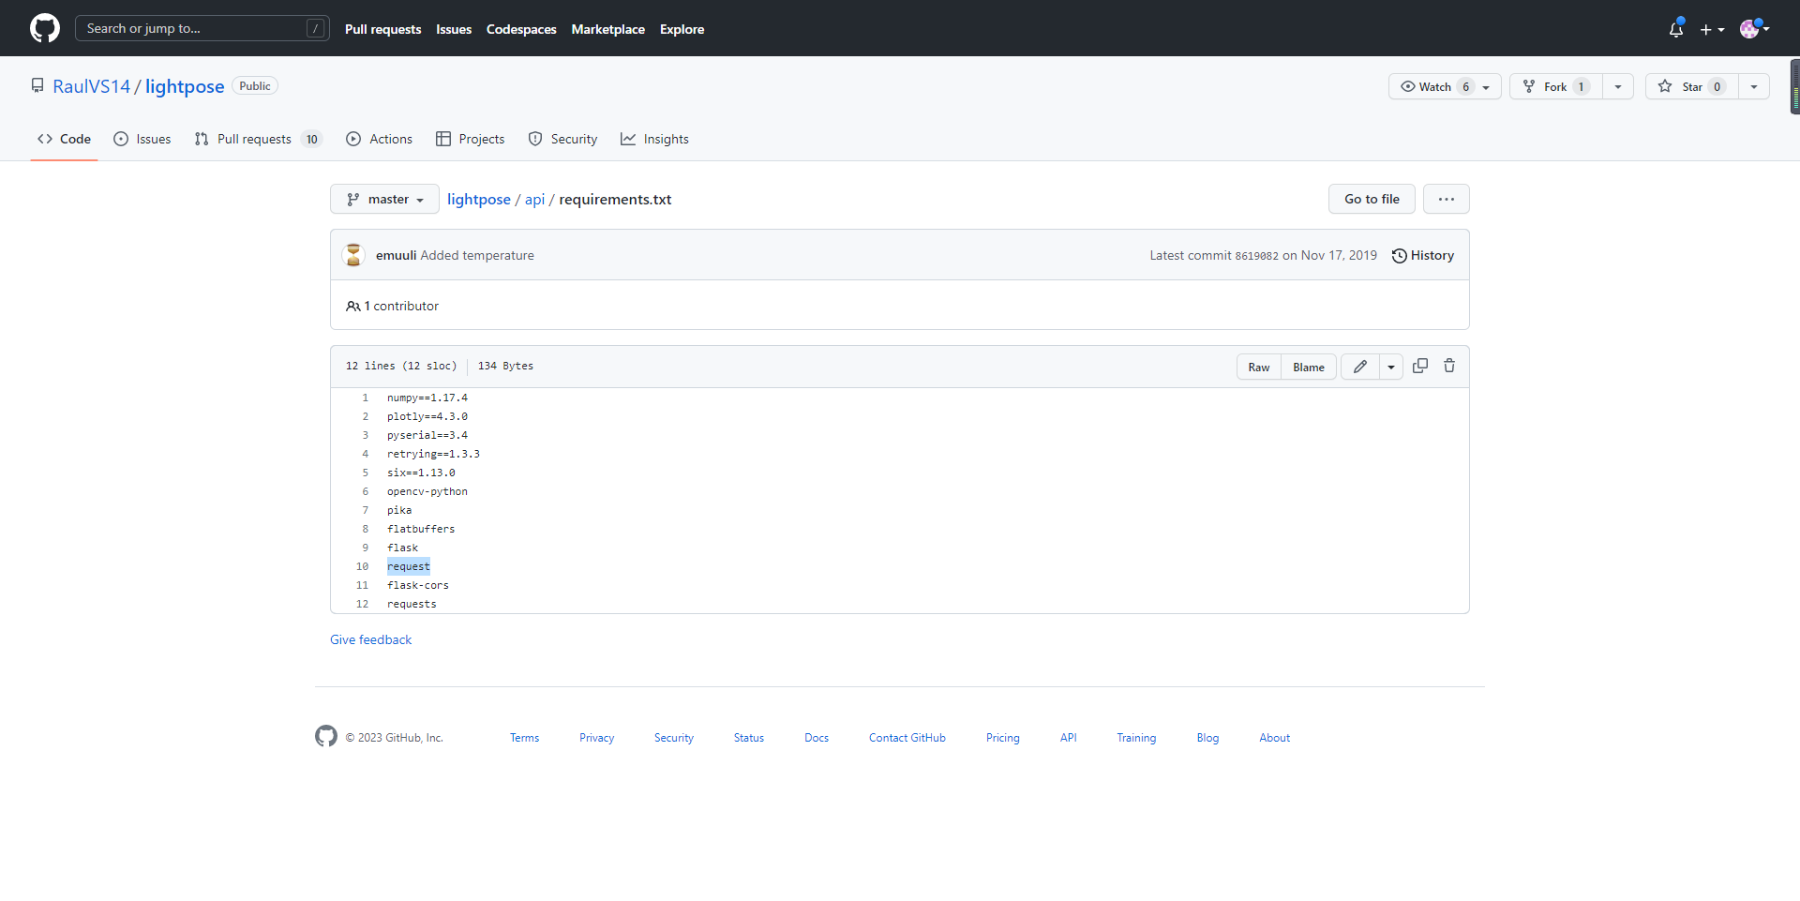Screen dimensions: 1800x901
Task: Open the master branch selector
Action: click(x=384, y=199)
